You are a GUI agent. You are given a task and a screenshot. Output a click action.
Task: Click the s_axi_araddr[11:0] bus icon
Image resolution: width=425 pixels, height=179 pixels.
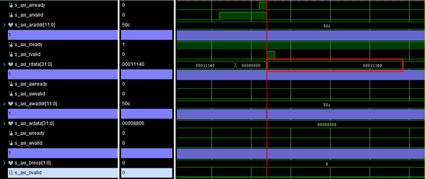click(11, 25)
